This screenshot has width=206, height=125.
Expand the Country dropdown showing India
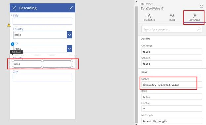(69, 35)
